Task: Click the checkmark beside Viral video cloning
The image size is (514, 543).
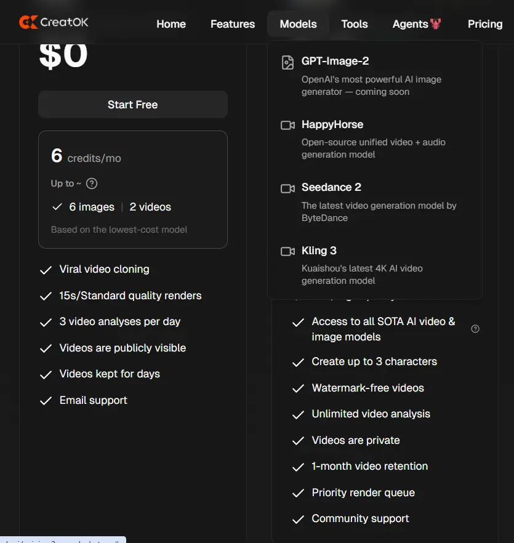Action: click(46, 270)
